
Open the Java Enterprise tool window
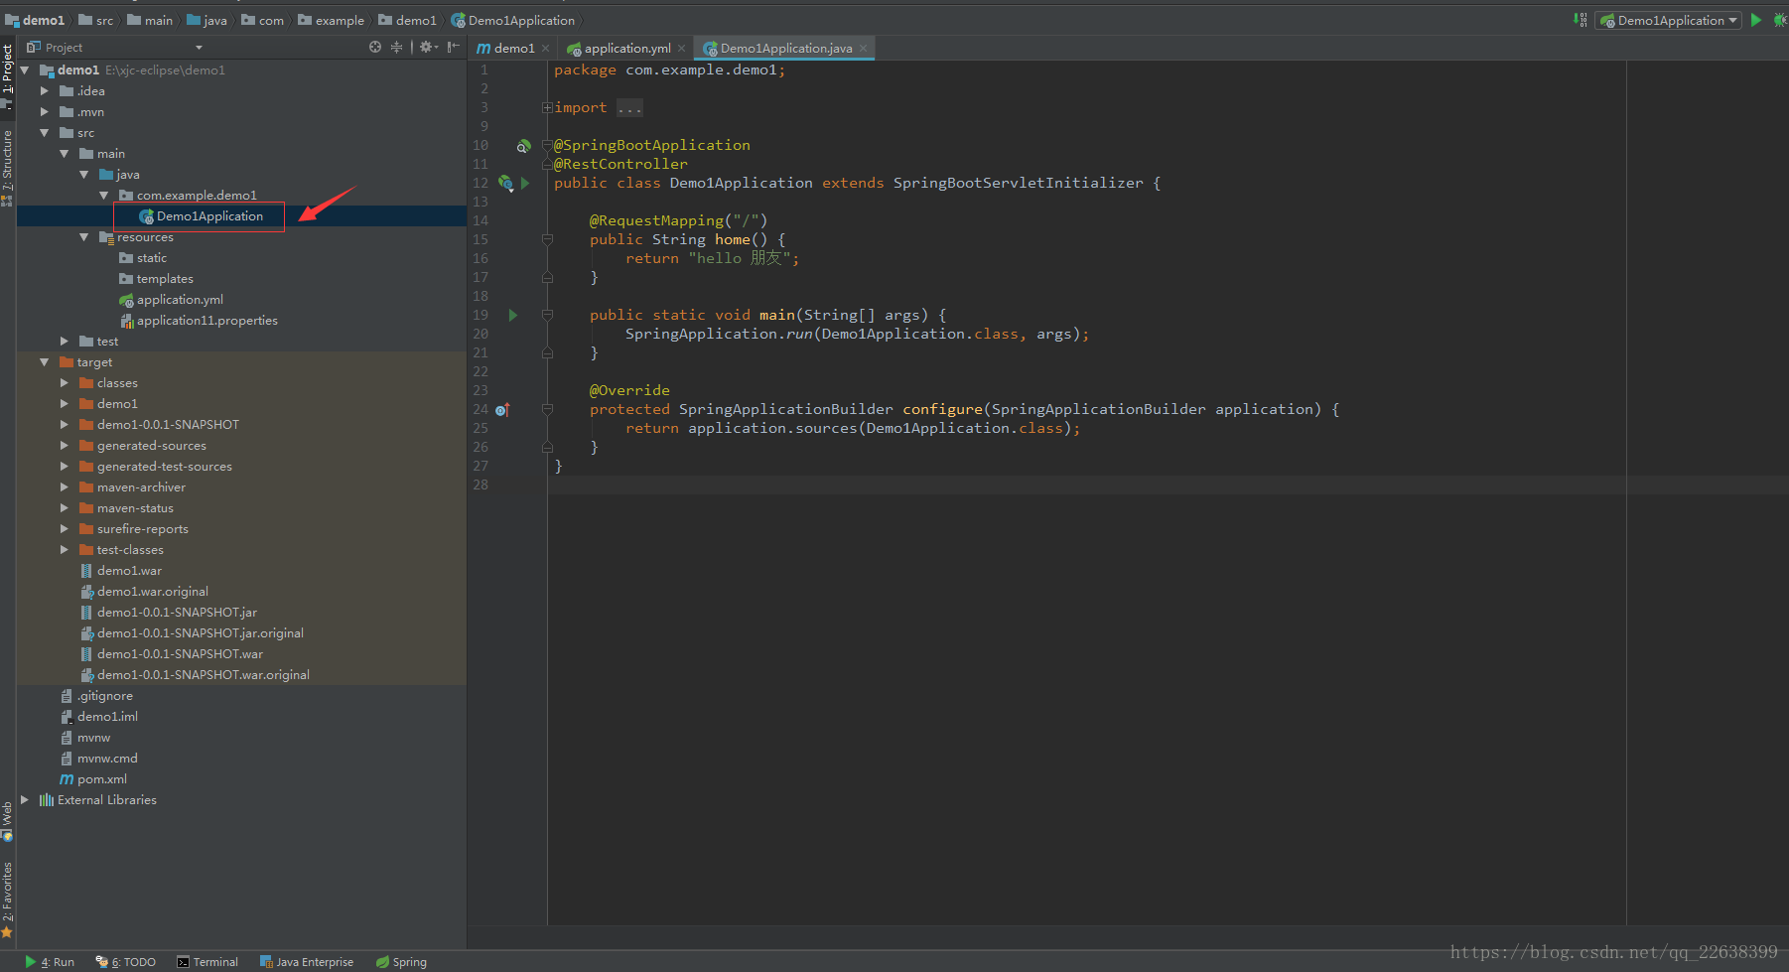[306, 961]
